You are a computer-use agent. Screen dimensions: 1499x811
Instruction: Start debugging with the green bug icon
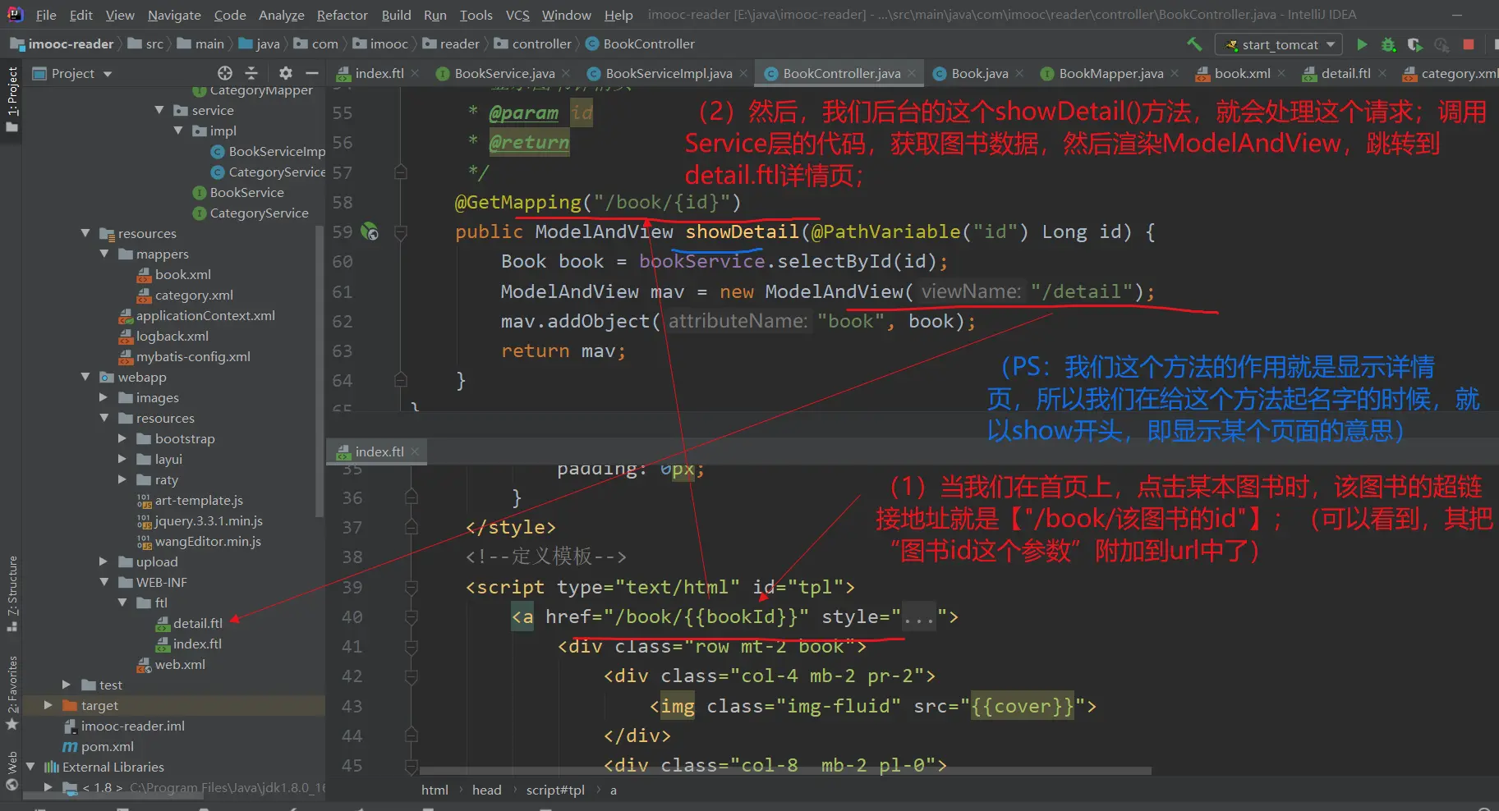click(1388, 44)
